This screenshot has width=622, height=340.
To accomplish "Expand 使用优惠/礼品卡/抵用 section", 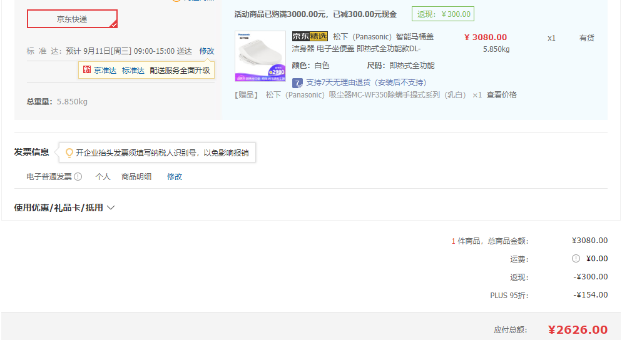I will pyautogui.click(x=64, y=207).
